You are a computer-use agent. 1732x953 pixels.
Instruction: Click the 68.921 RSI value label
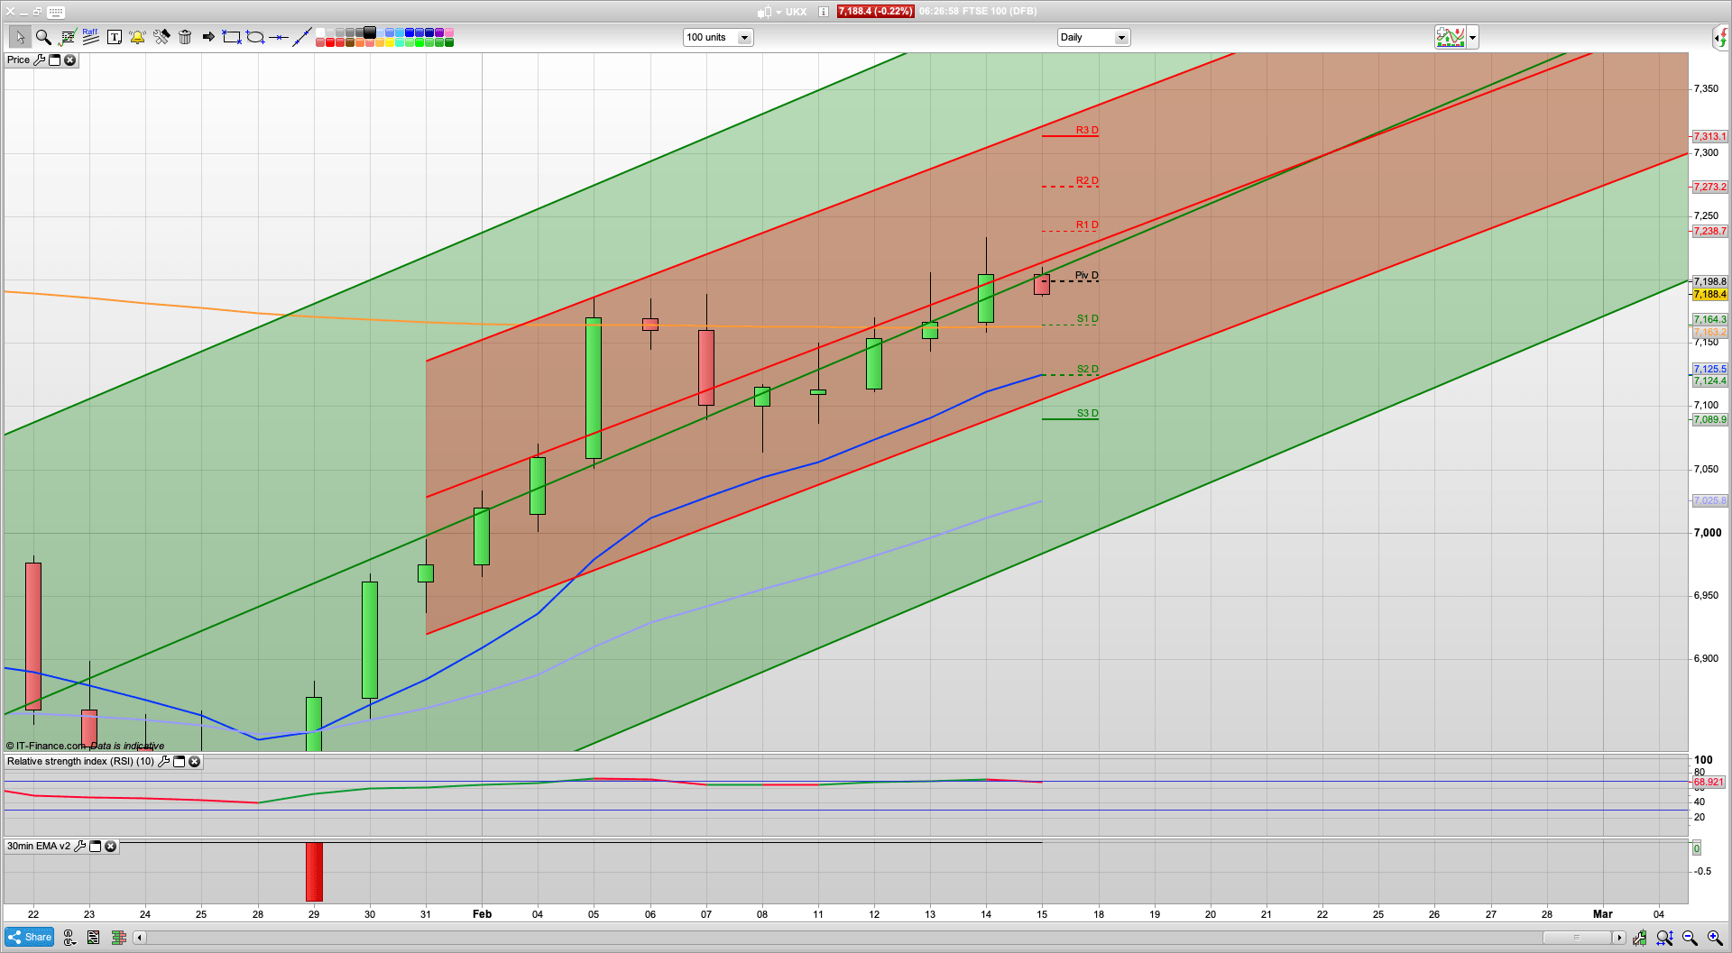(1709, 782)
